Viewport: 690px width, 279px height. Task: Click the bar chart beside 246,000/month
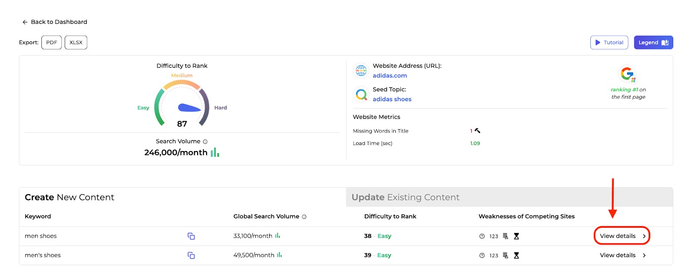(x=215, y=152)
